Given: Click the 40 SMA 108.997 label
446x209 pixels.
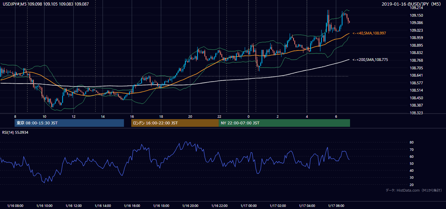Looking at the screenshot, I should tap(369, 33).
